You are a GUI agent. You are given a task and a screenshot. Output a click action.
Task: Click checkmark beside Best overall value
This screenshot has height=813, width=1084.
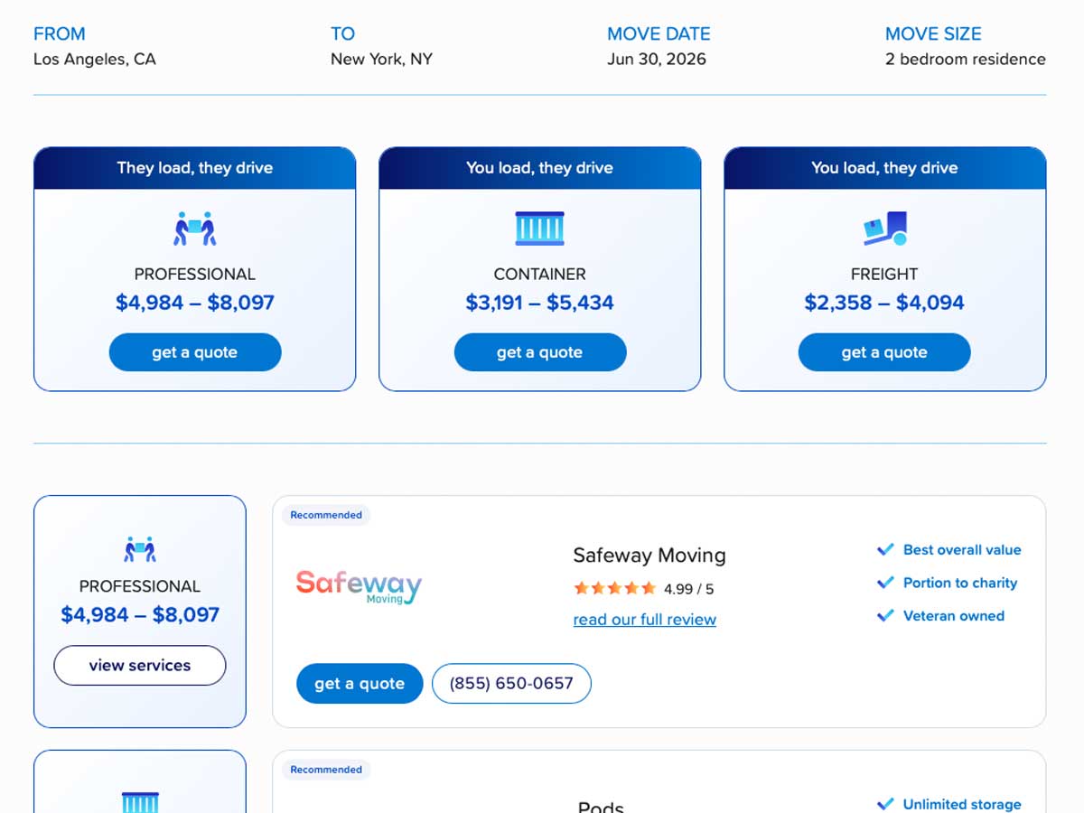tap(885, 549)
